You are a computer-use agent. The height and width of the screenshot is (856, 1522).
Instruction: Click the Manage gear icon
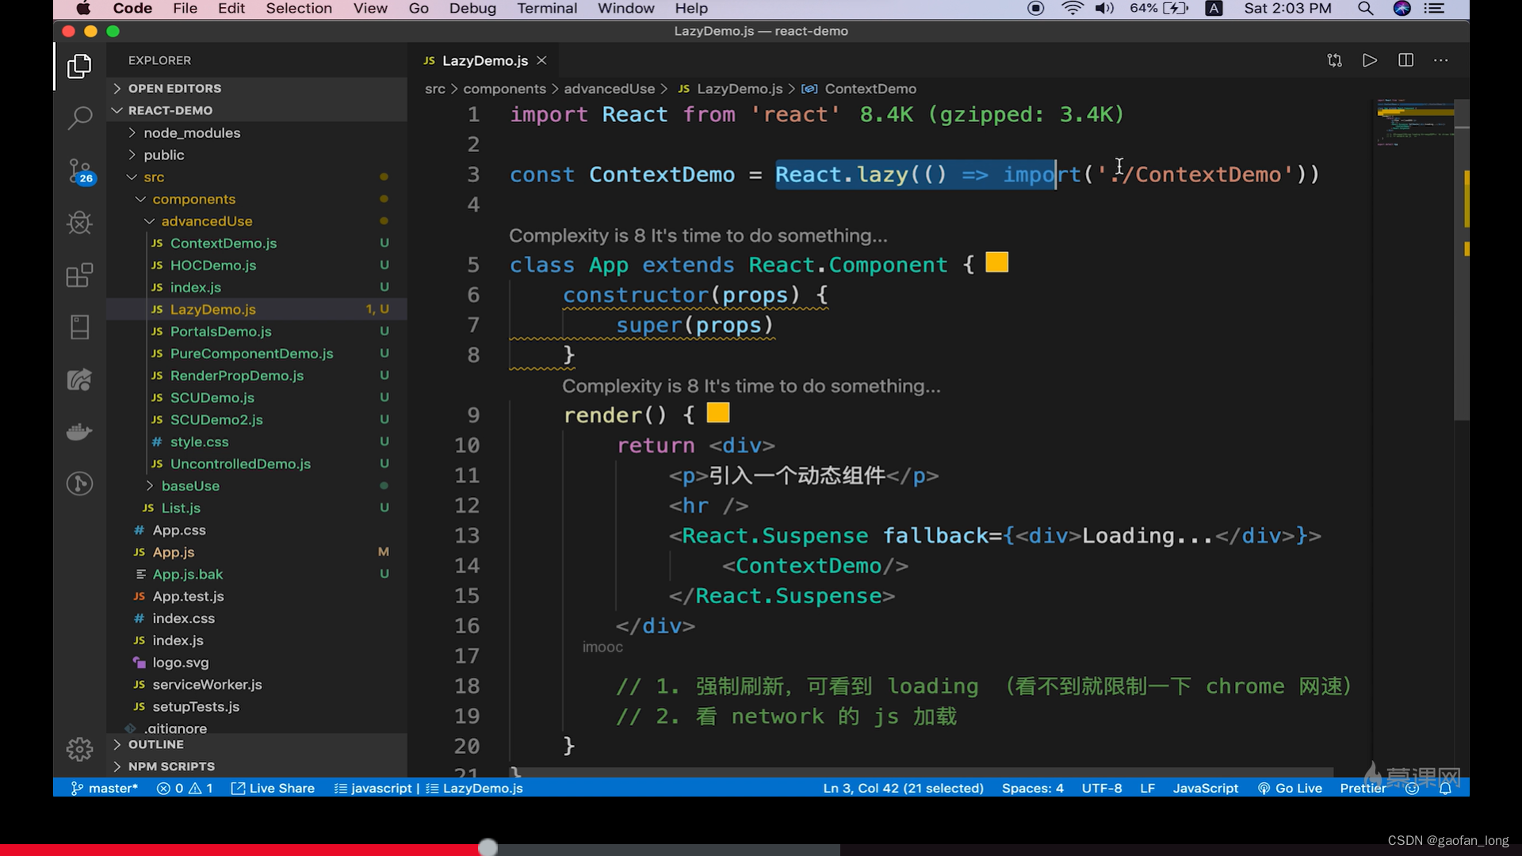tap(79, 749)
